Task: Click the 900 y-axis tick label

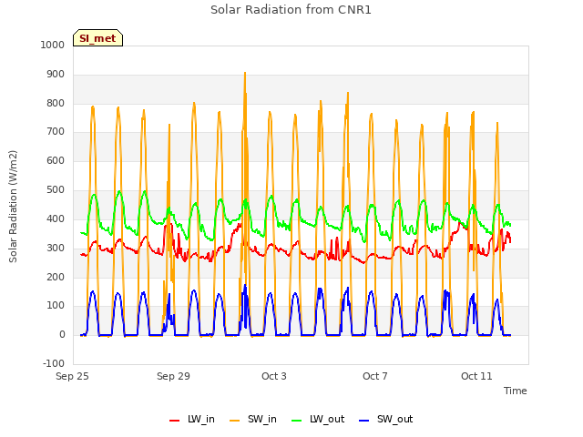Action: tap(56, 75)
